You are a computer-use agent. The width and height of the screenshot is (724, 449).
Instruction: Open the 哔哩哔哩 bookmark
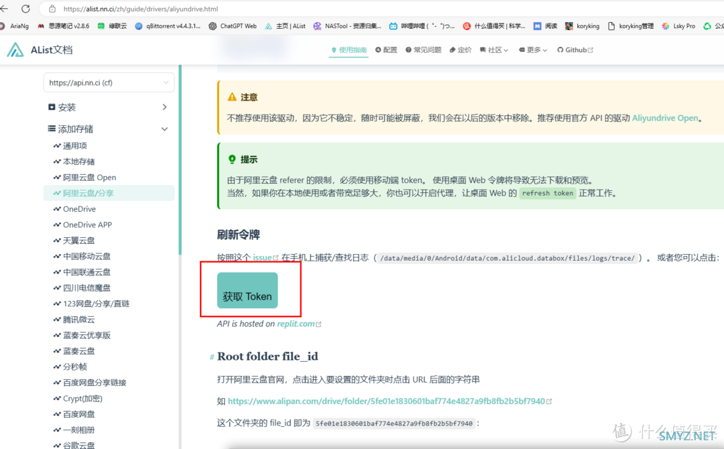pyautogui.click(x=422, y=26)
